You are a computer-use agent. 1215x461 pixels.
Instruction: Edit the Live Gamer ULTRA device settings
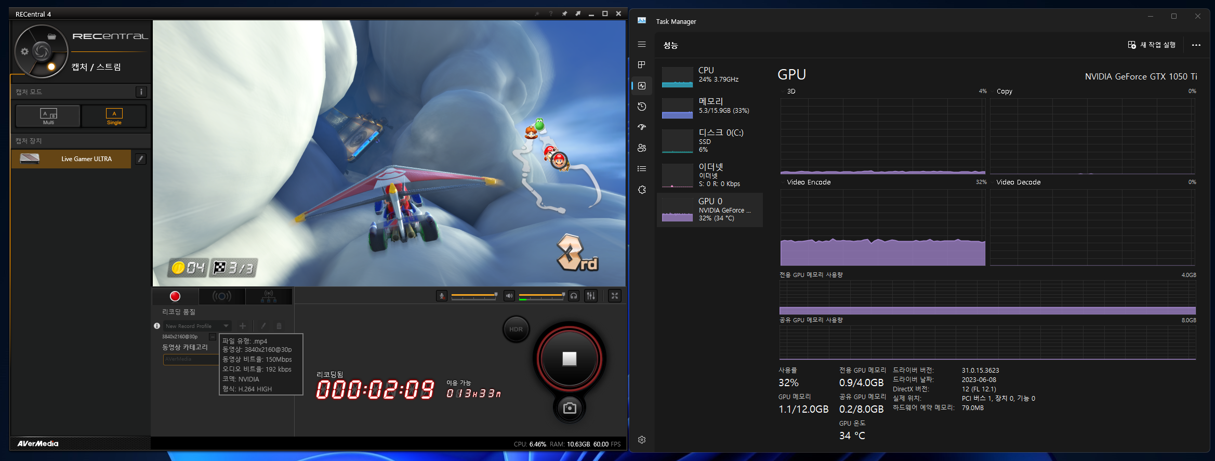click(141, 159)
